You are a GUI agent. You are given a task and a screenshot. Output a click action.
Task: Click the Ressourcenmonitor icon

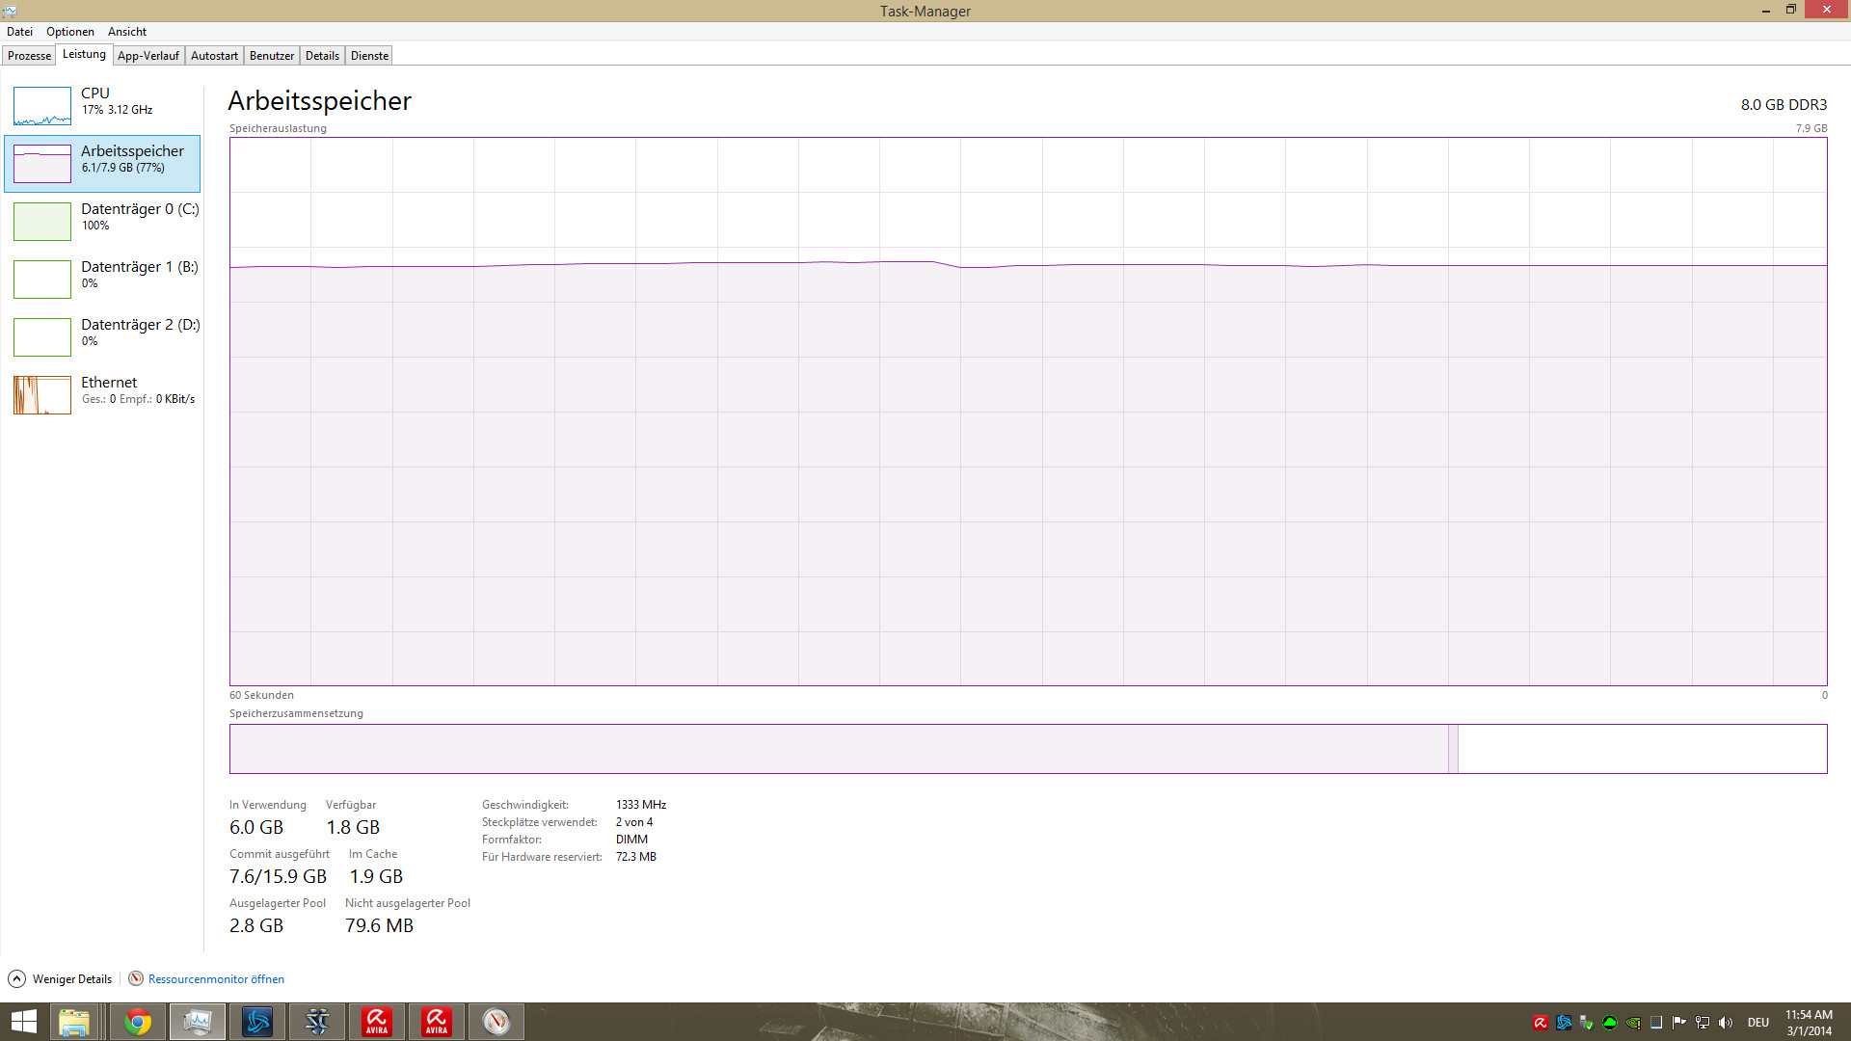pos(136,978)
